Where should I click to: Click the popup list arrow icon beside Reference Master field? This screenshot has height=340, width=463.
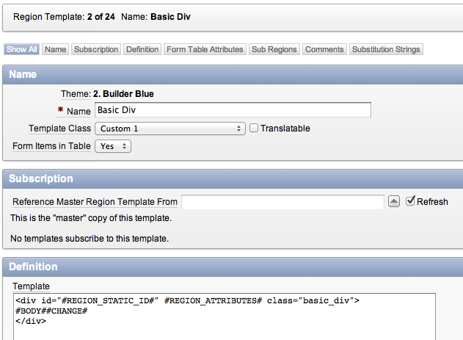(393, 201)
